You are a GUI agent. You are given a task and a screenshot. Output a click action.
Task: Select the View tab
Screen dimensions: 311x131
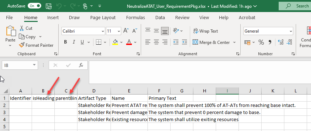point(204,18)
